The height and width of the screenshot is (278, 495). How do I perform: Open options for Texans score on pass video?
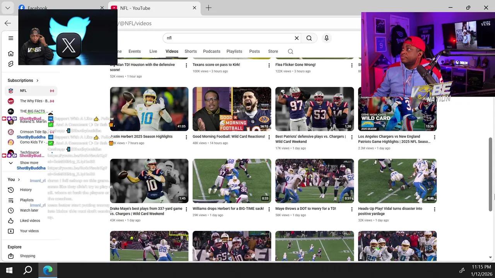click(269, 66)
